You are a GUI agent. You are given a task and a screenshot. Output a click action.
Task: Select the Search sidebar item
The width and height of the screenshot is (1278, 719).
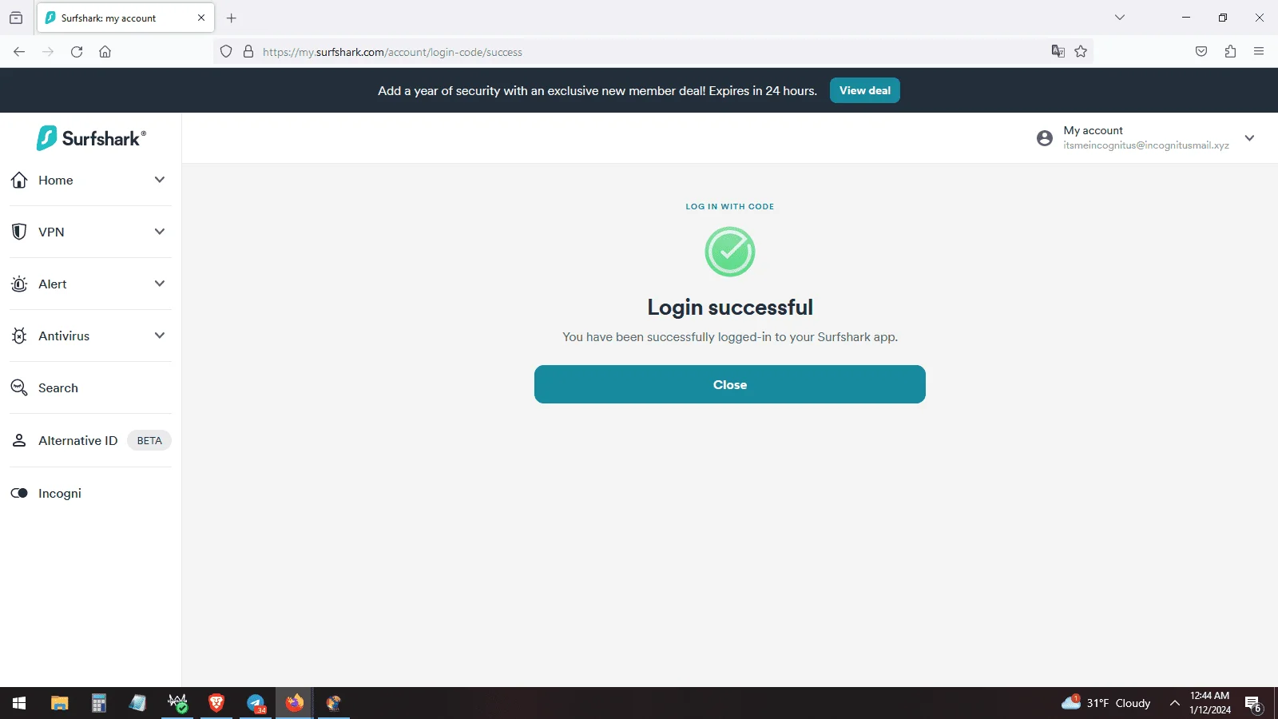[x=90, y=388]
